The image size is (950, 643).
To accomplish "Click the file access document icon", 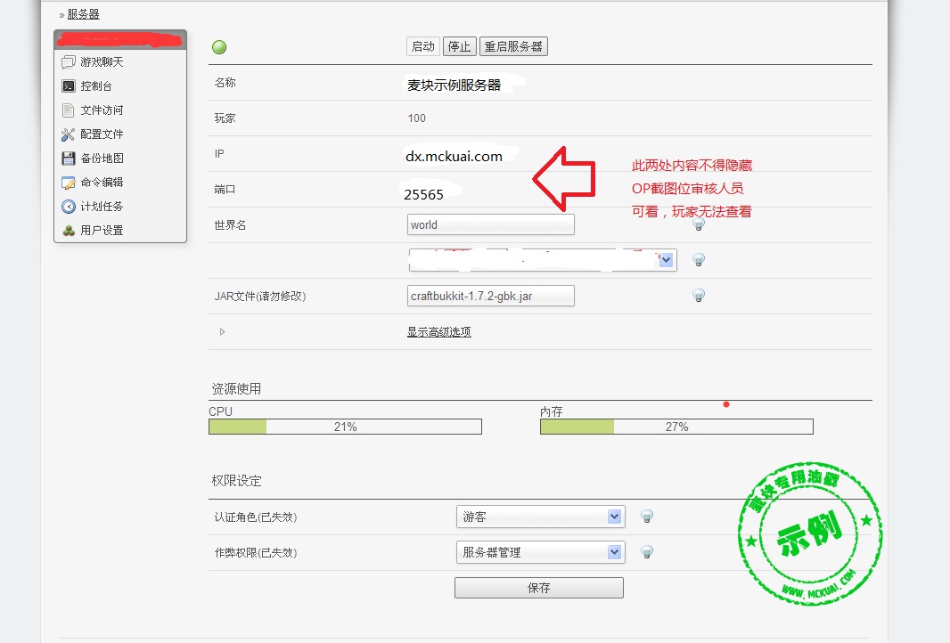I will 69,110.
